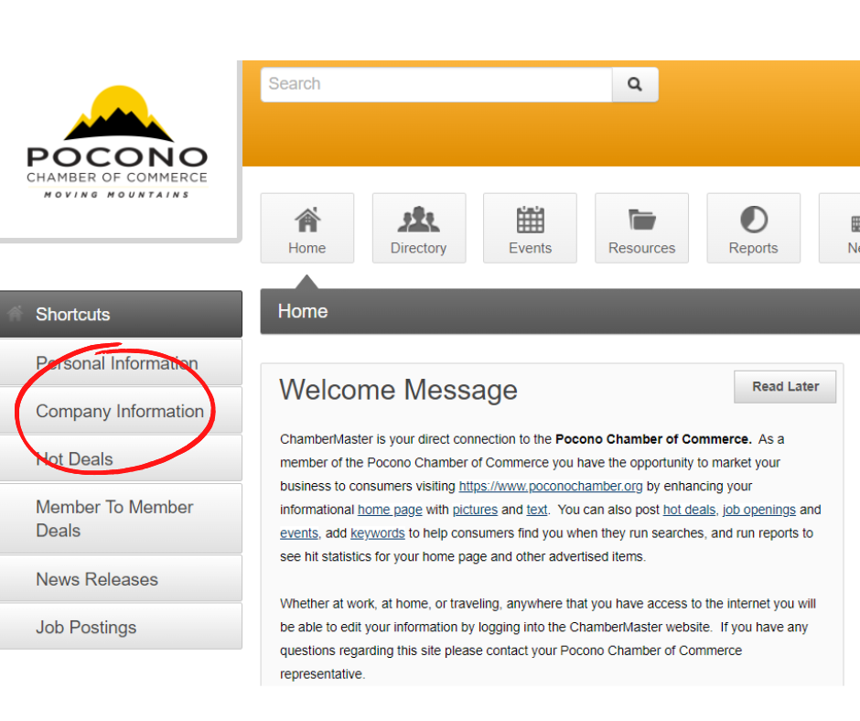Open the Events calendar icon
This screenshot has height=721, width=860.
point(530,220)
